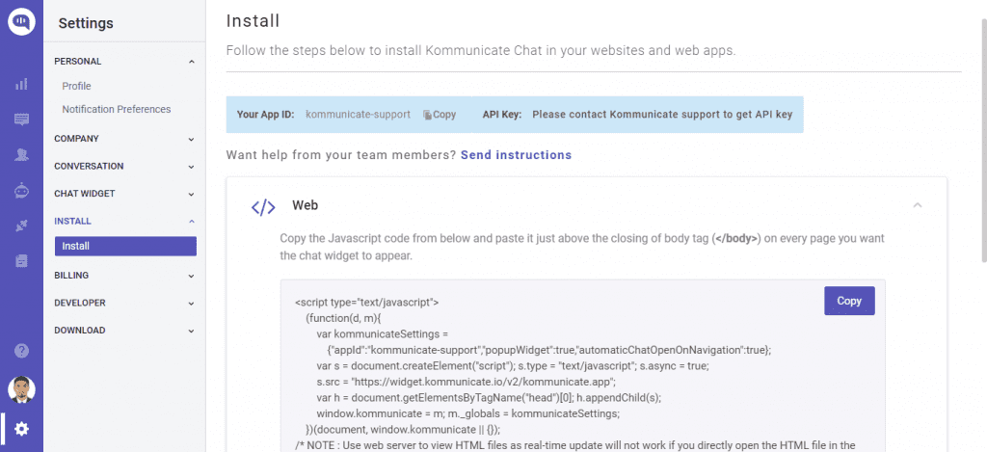Click the user profile avatar
The width and height of the screenshot is (987, 452).
[21, 389]
